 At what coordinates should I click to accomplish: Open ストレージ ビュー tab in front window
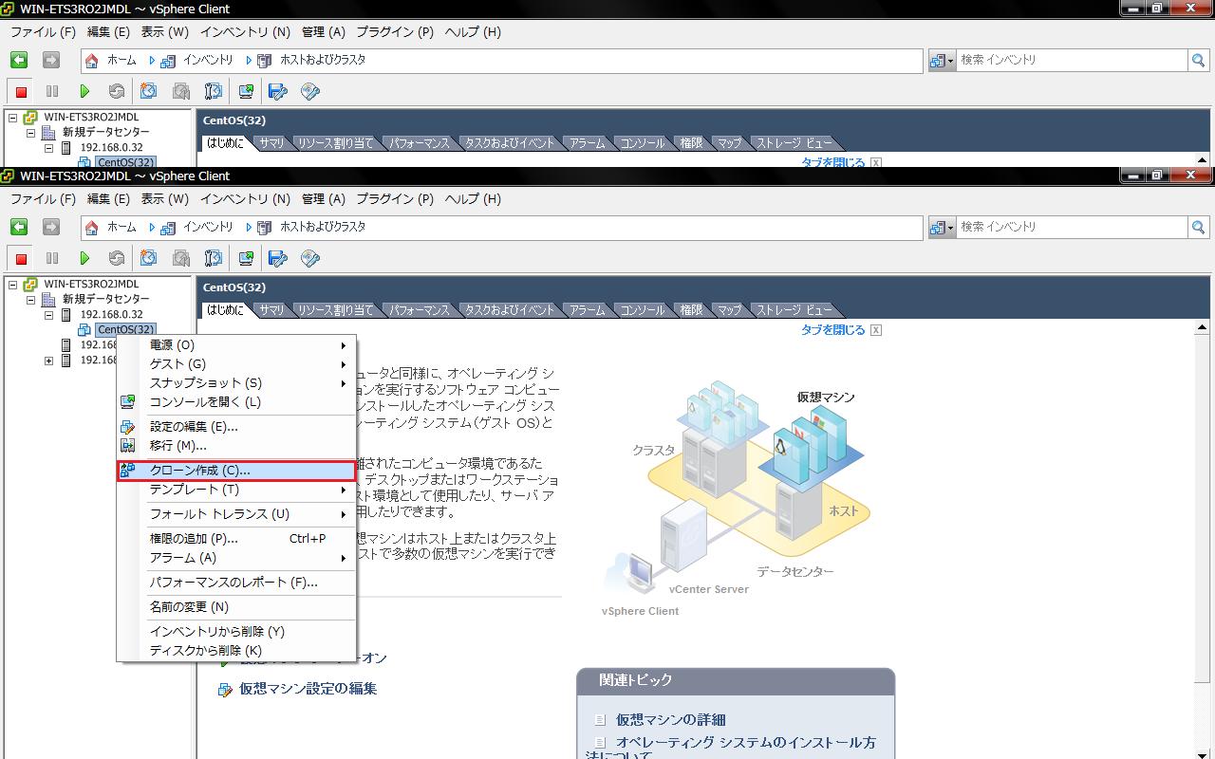point(794,310)
